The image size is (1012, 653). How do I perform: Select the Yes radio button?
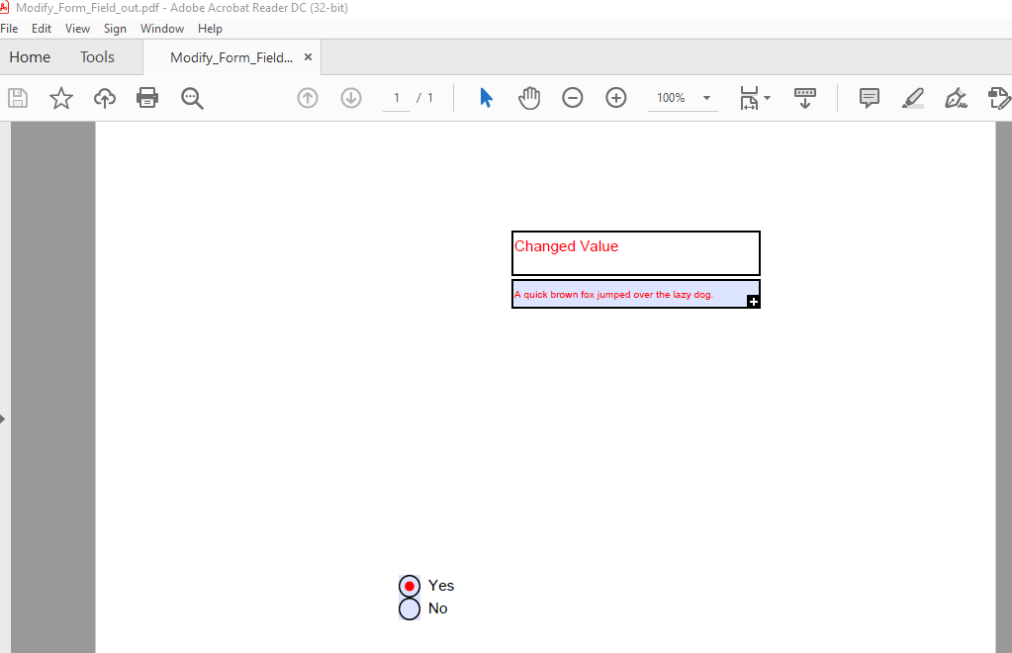point(409,585)
